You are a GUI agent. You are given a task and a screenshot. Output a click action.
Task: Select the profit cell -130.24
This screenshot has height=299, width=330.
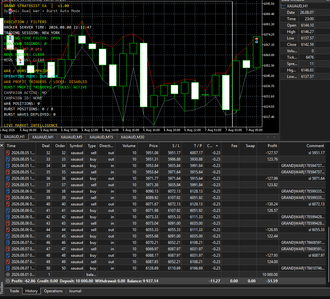click(272, 204)
